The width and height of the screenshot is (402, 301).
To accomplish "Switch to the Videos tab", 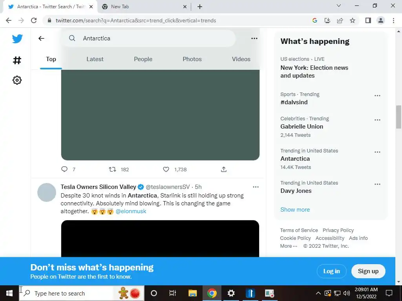I will click(x=241, y=59).
